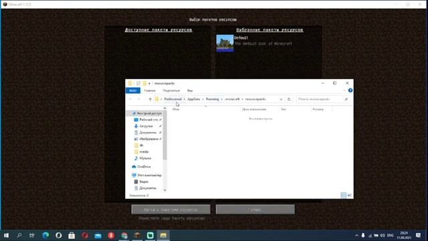Switch to Minecraft on the taskbar
Viewport: 428px width, 241px height.
point(137,235)
